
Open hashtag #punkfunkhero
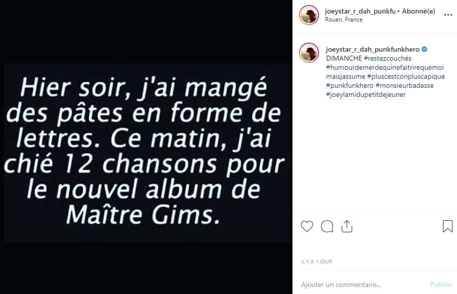click(x=350, y=85)
